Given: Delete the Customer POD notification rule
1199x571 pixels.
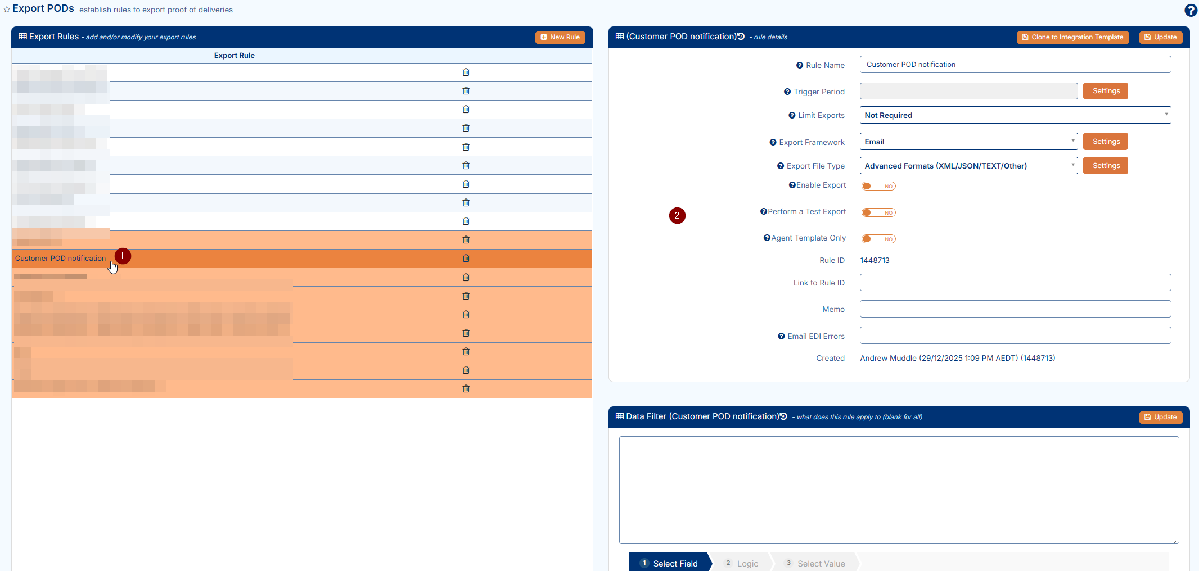Looking at the screenshot, I should [466, 259].
